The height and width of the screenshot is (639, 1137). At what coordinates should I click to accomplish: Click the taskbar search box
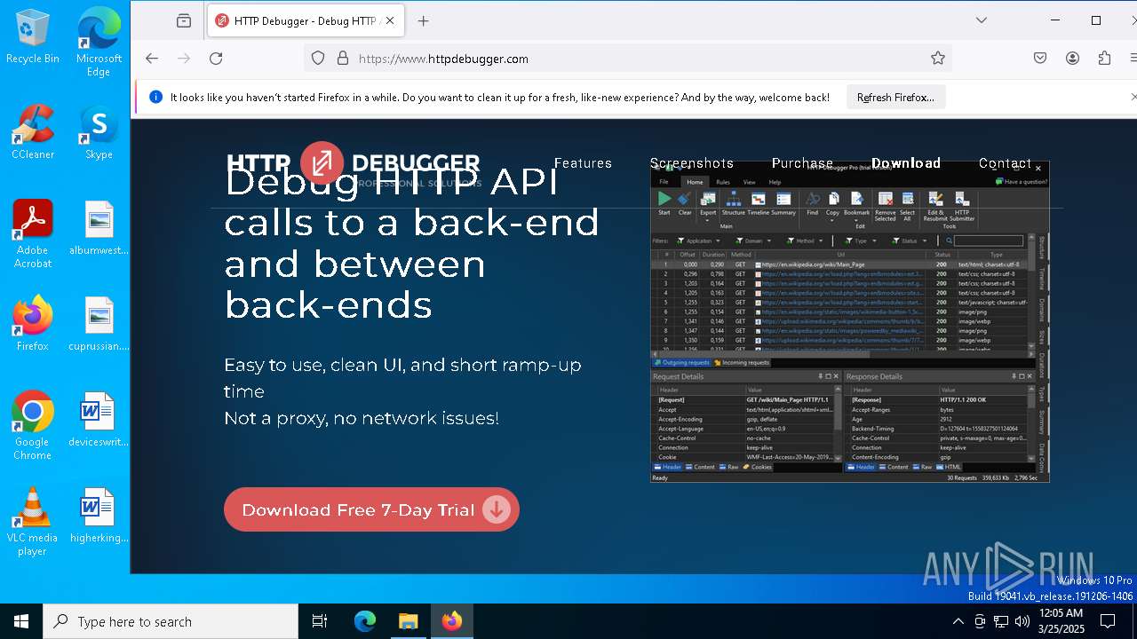coord(171,621)
